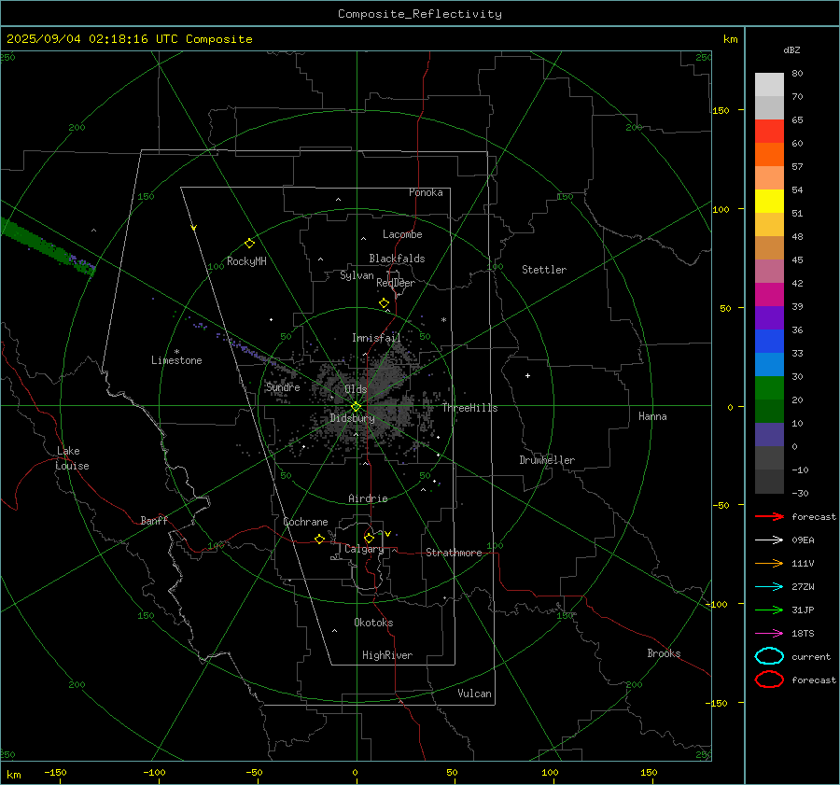The width and height of the screenshot is (840, 785).
Task: Click the Airdrie city label
Action: pos(368,498)
